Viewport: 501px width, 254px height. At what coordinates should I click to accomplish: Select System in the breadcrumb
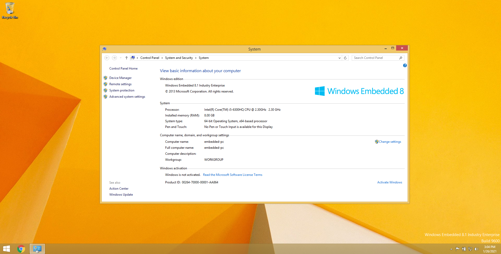tap(204, 58)
